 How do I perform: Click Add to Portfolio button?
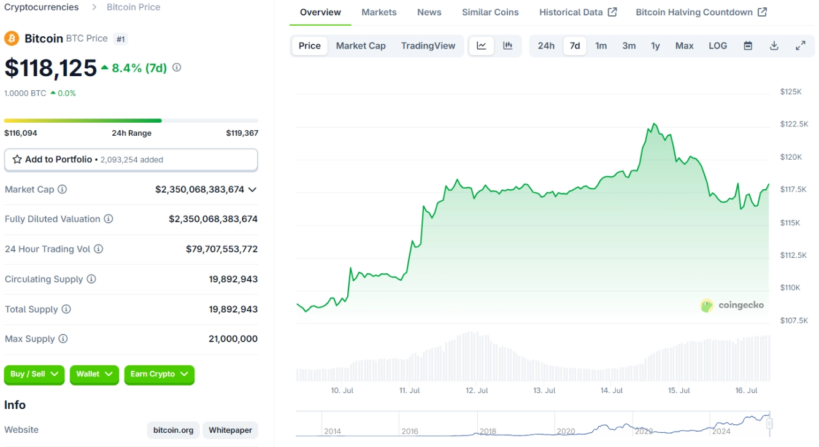pos(131,160)
